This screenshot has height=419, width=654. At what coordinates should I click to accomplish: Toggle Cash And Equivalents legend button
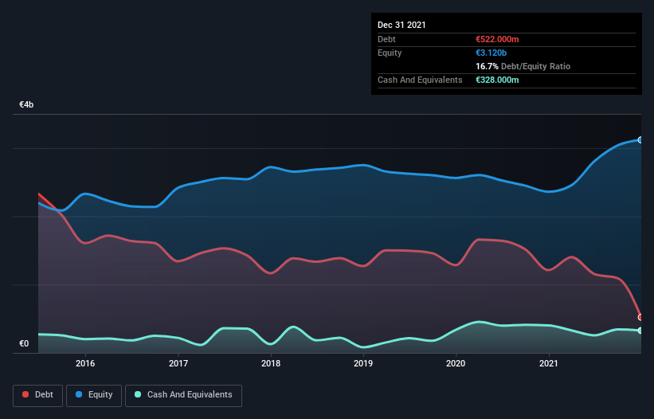pyautogui.click(x=183, y=395)
